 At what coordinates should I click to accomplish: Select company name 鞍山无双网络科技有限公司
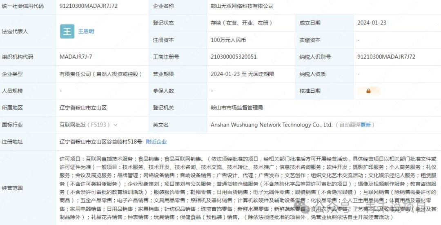(242, 6)
